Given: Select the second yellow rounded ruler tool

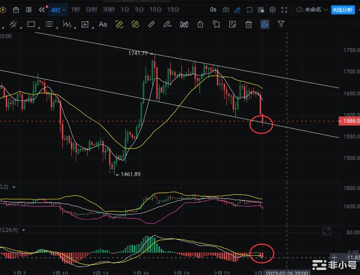Looking at the screenshot, I should [x=135, y=24].
